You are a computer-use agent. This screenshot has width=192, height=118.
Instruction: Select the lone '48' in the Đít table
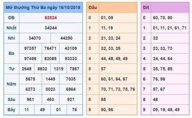coord(155,100)
